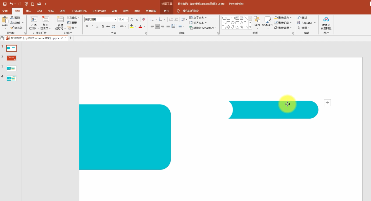The image size is (371, 201).
Task: Select the oval shape in shapes gallery
Action: click(x=233, y=23)
